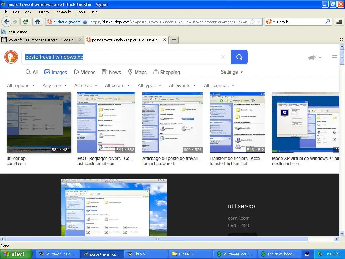The image size is (345, 259).
Task: Open the Bookmarks menu
Action: (x=63, y=12)
